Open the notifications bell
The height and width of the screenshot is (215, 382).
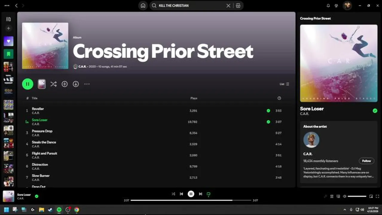pos(328,5)
